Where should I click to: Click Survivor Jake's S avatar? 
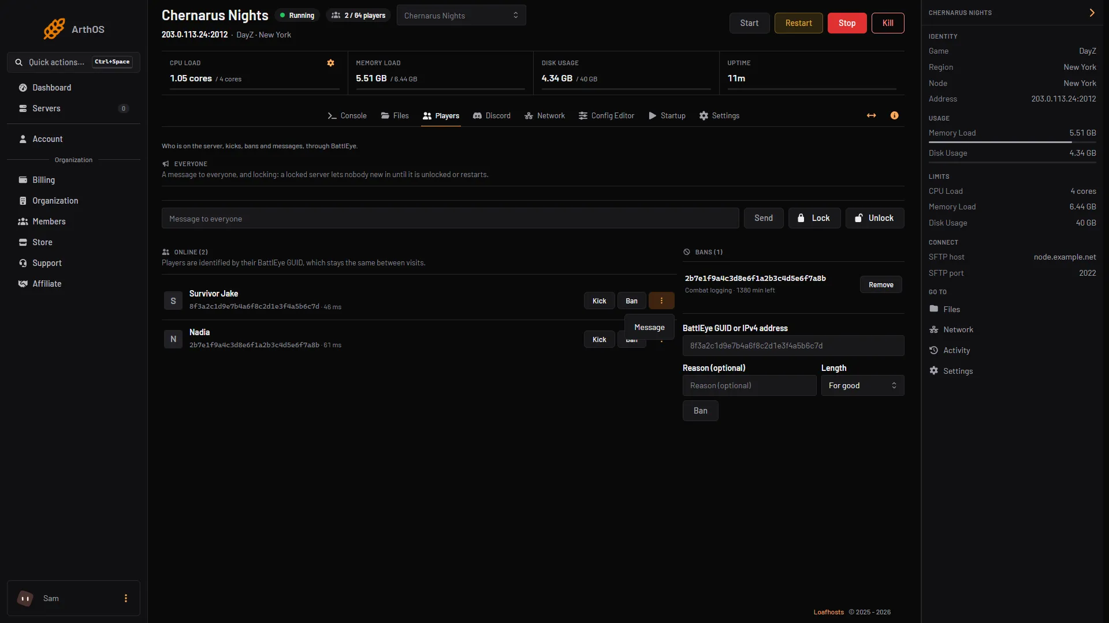(173, 301)
